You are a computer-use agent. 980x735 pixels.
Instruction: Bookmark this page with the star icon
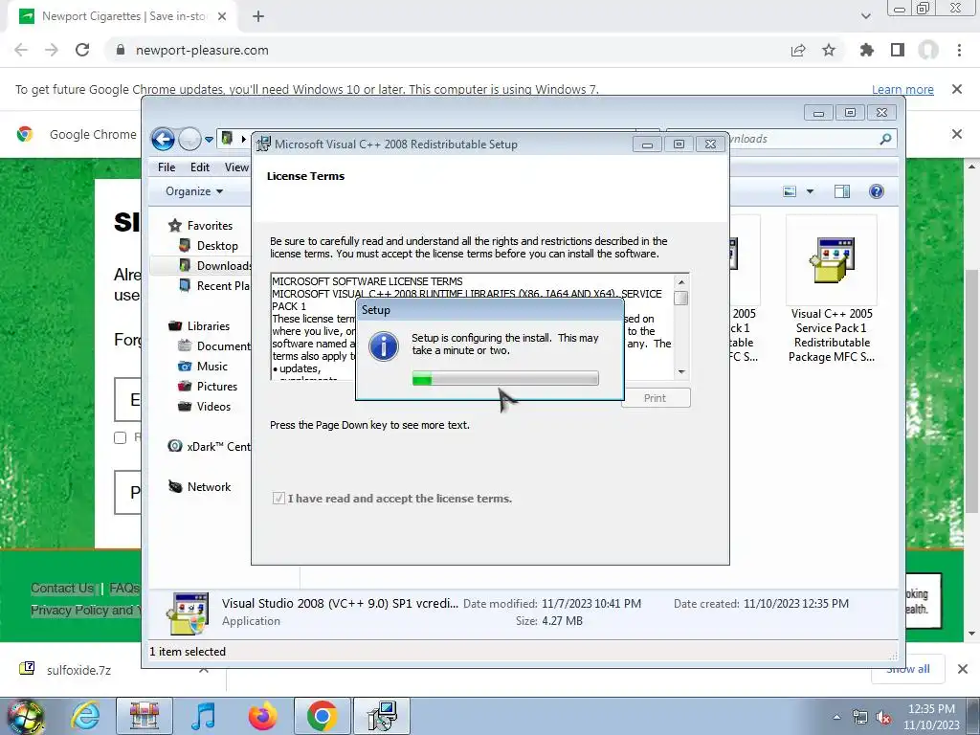[829, 50]
